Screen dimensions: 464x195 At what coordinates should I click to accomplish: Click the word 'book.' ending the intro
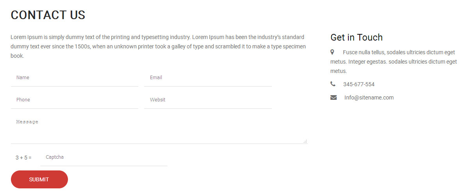[17, 56]
